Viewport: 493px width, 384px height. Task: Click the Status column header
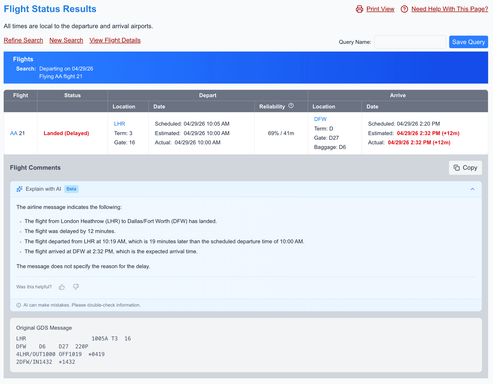[73, 95]
